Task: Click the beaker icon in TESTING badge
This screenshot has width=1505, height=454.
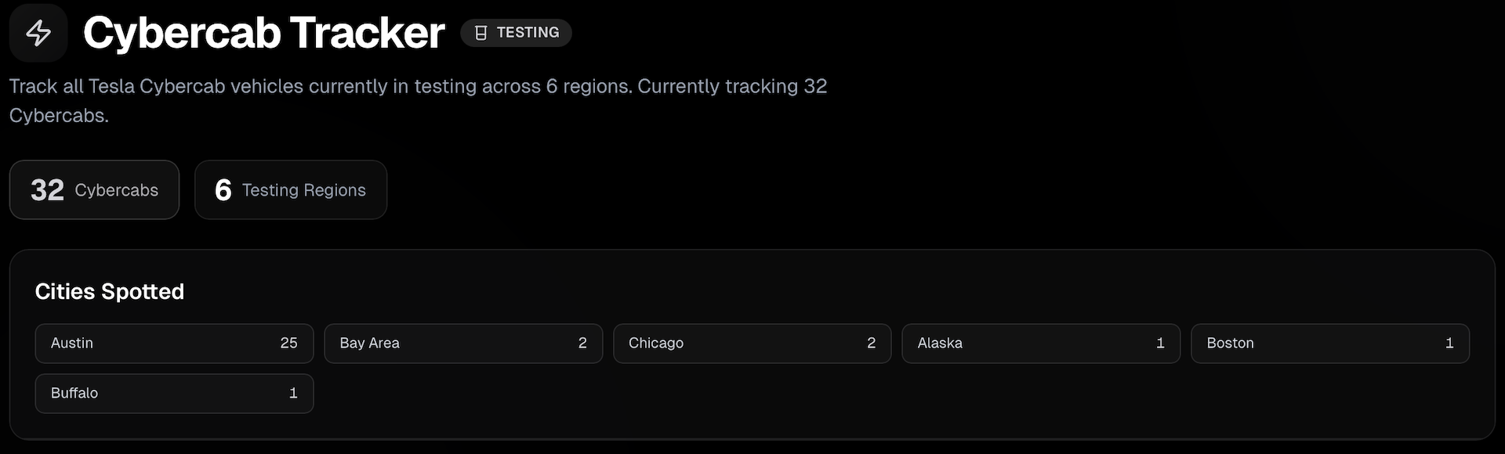Action: coord(481,33)
